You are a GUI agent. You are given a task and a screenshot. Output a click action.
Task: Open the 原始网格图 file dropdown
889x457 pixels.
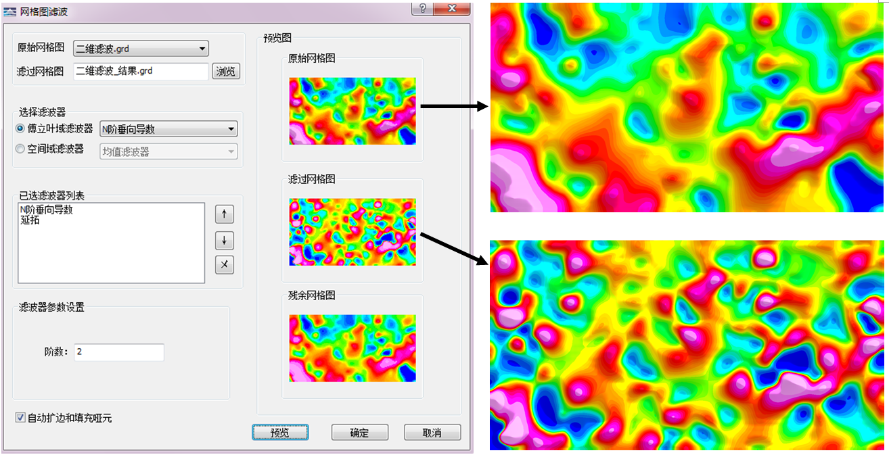pyautogui.click(x=141, y=49)
